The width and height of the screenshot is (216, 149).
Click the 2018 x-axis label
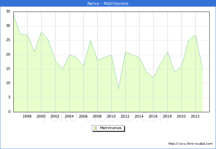click(x=167, y=116)
